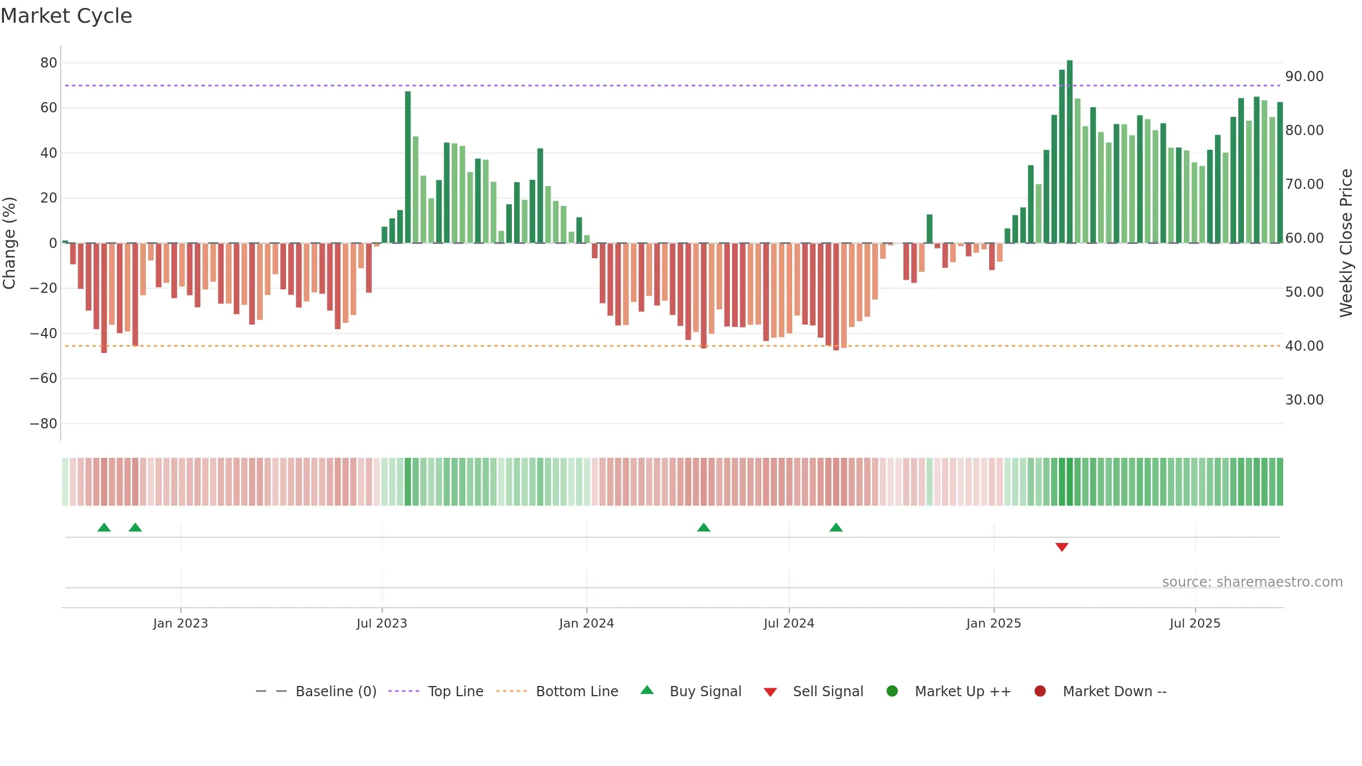Click the Jul 2024 axis label
The image size is (1362, 766).
pos(789,623)
